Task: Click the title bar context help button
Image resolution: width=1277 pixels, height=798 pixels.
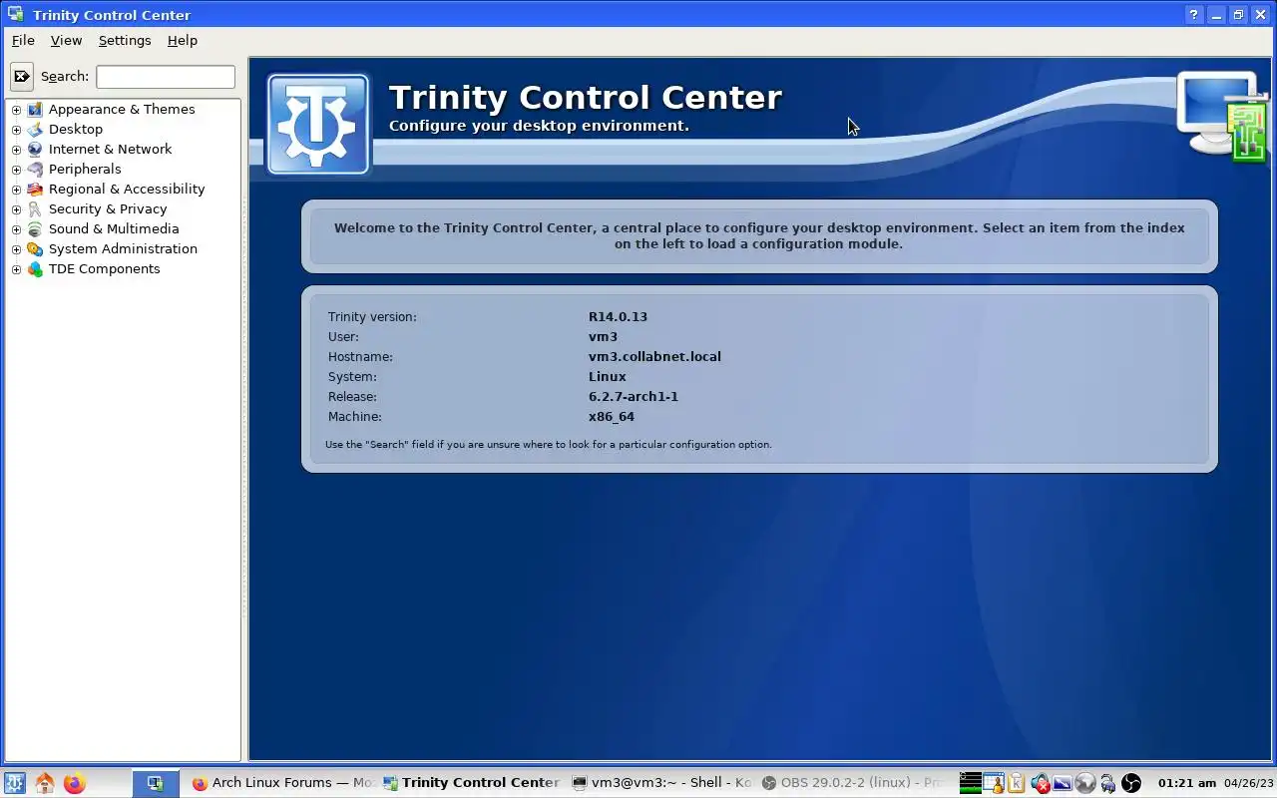Action: tap(1194, 14)
